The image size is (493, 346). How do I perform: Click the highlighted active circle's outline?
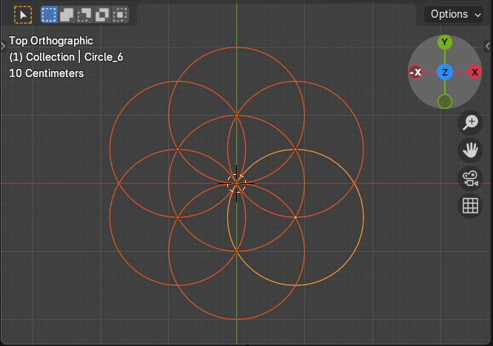(x=363, y=217)
